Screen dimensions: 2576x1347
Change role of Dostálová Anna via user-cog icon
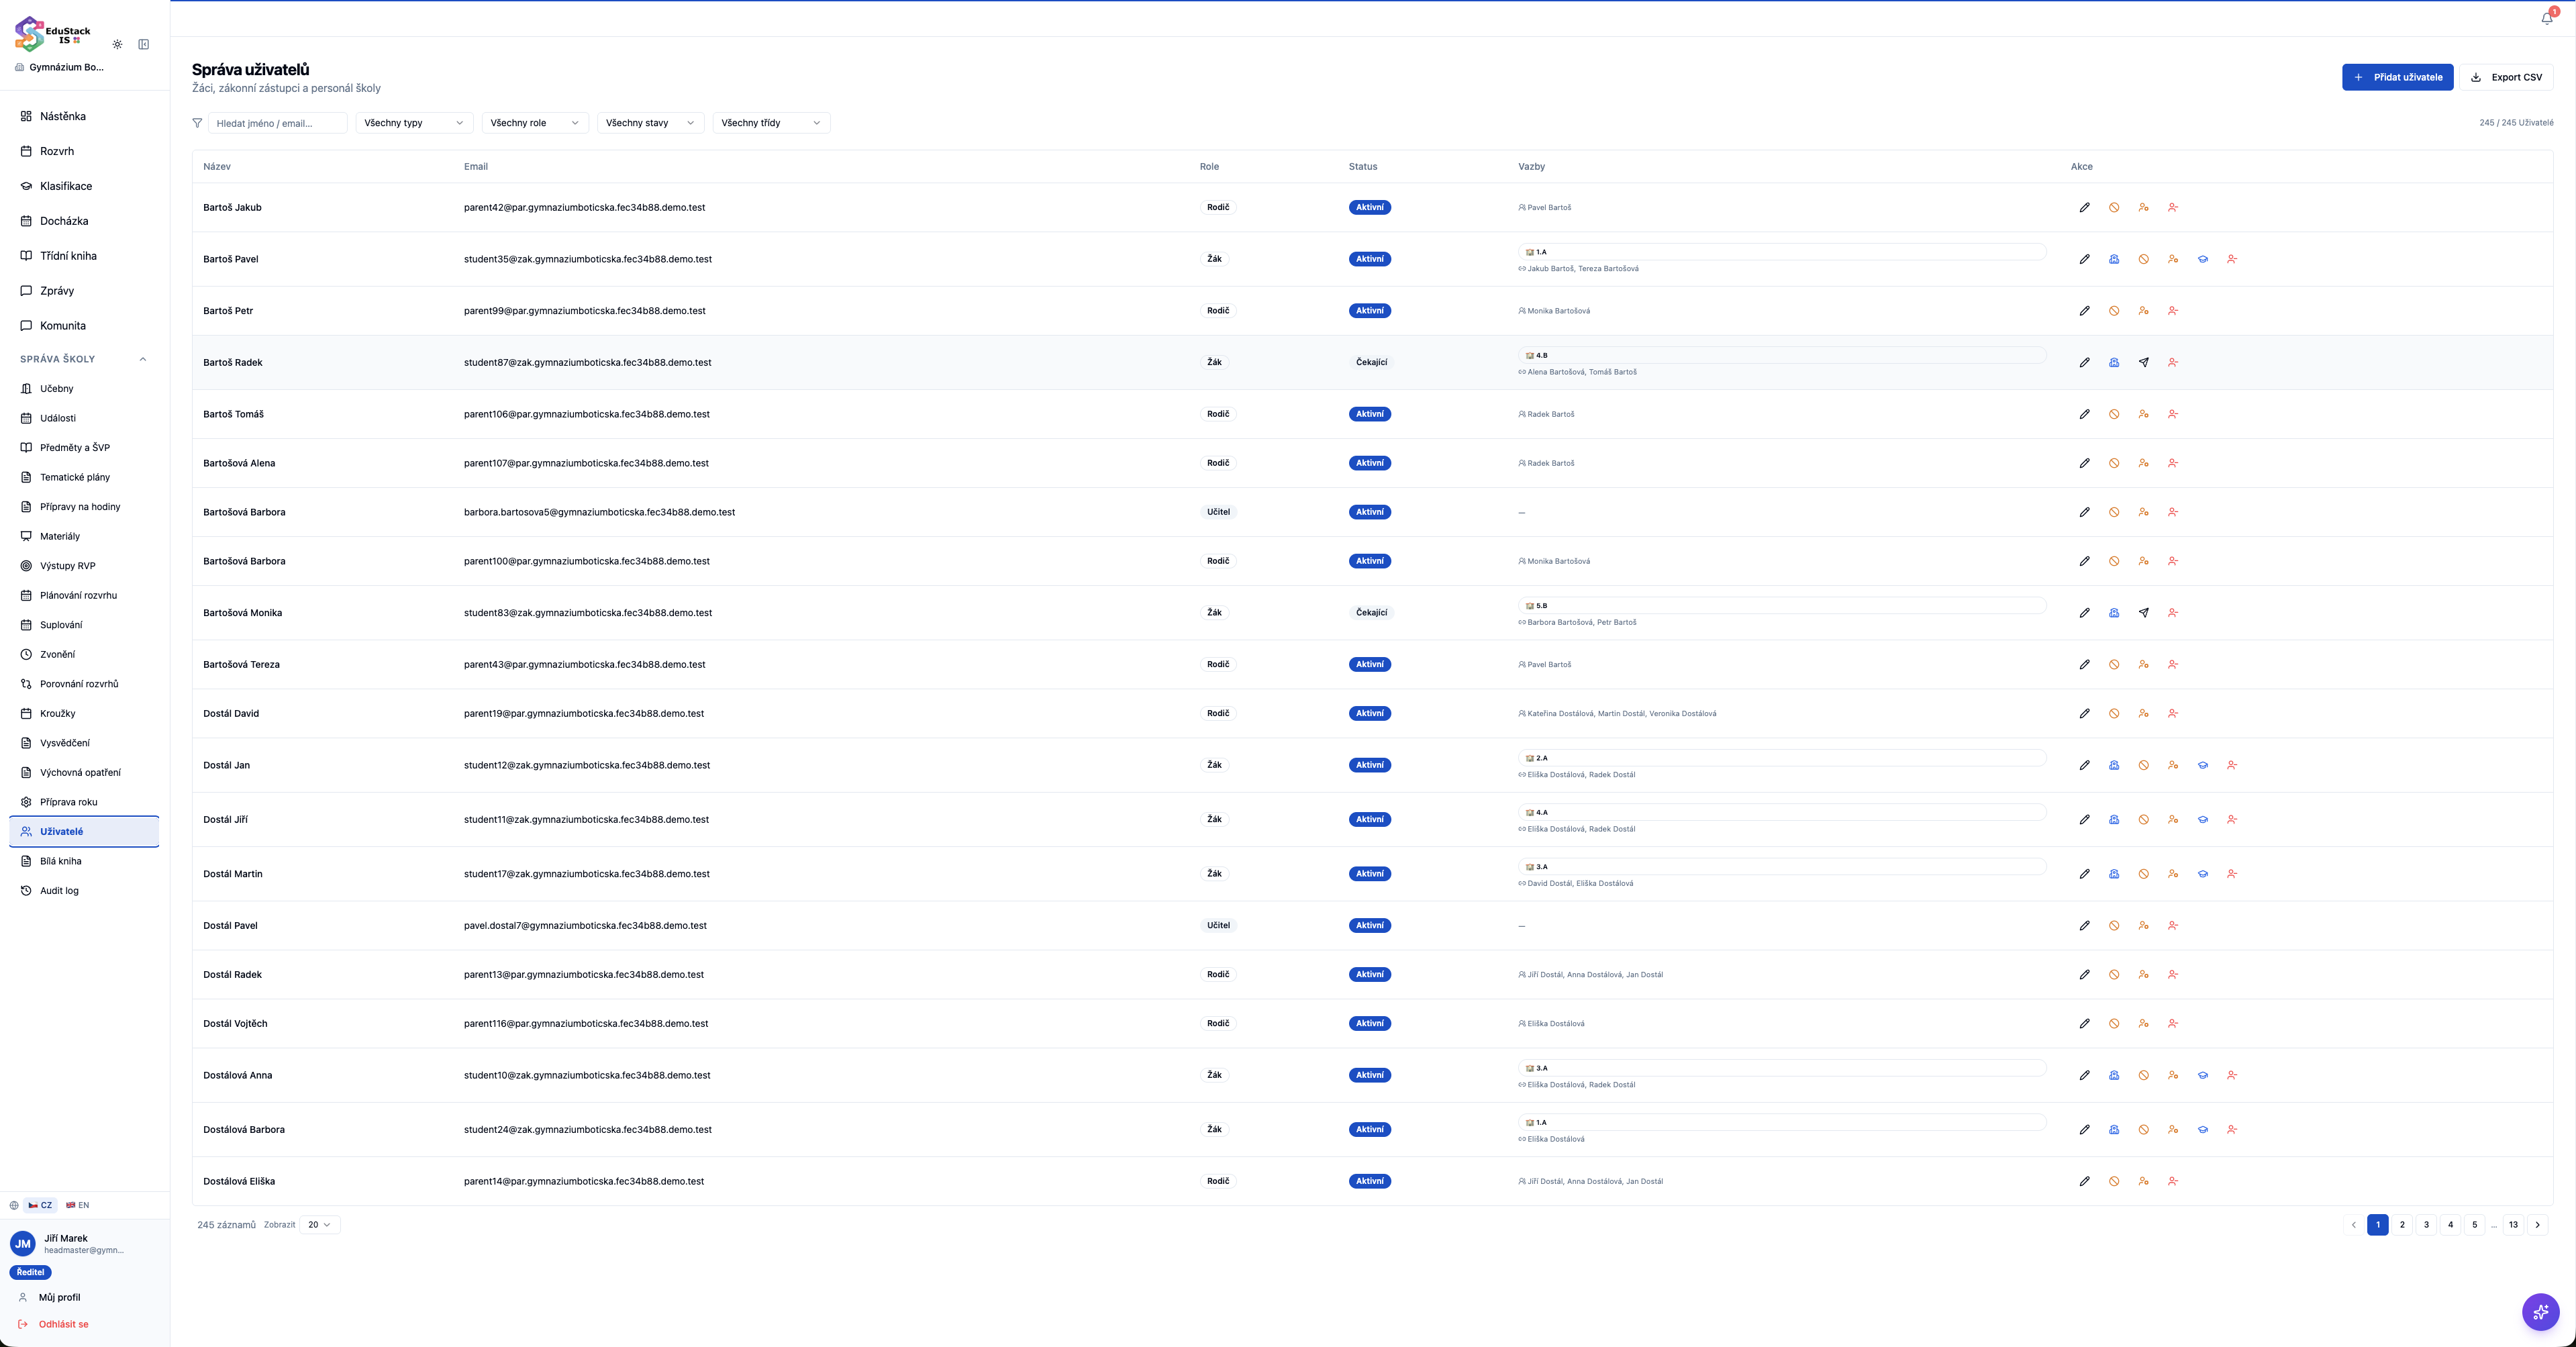2173,1076
